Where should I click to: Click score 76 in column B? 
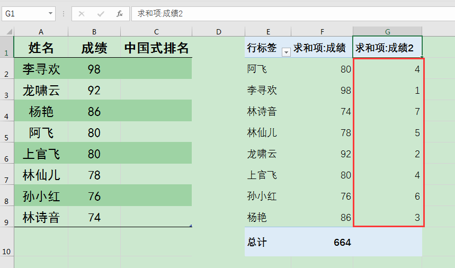pyautogui.click(x=94, y=196)
